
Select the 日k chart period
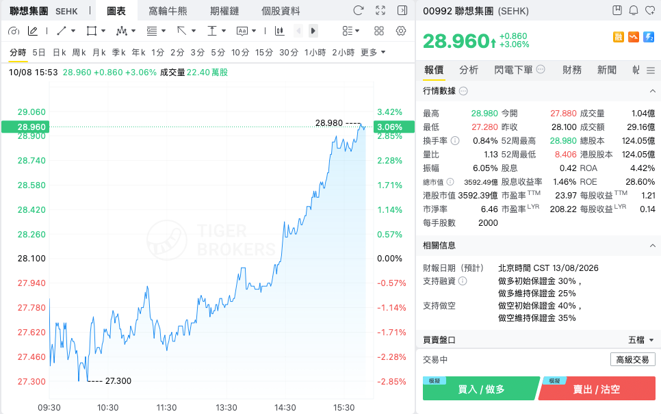(x=59, y=52)
